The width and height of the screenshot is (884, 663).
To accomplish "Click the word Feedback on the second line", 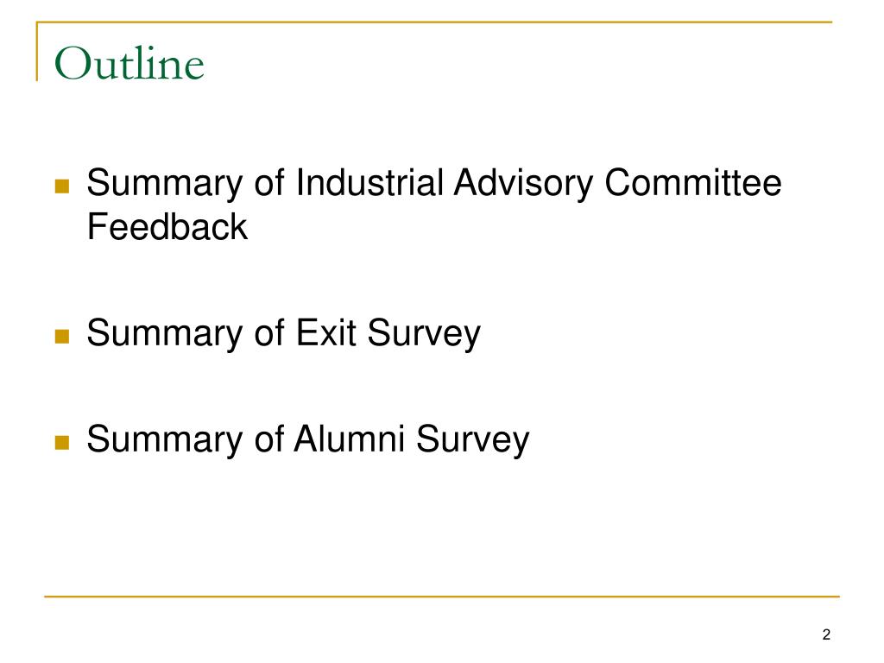I will (167, 227).
